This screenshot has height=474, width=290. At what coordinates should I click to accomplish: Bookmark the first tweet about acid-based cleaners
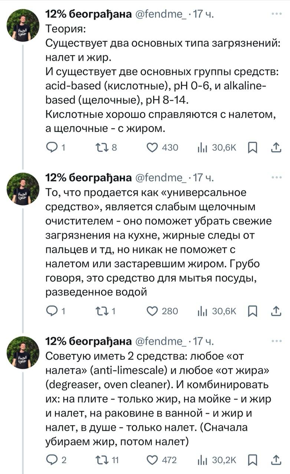click(x=252, y=148)
